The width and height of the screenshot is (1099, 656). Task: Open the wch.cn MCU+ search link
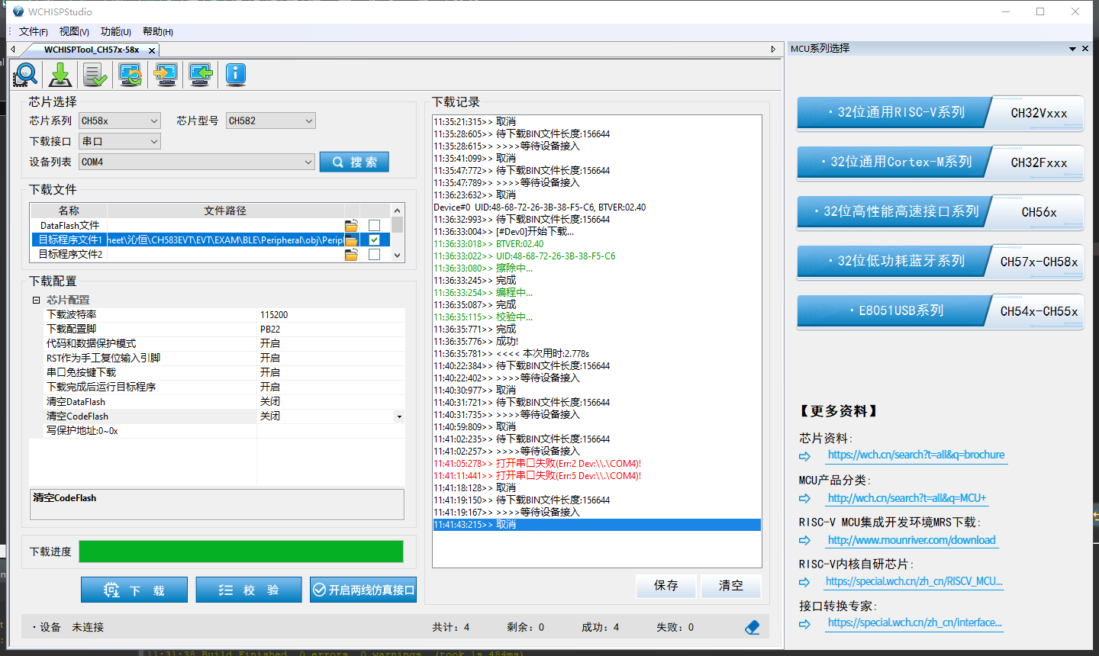(x=907, y=498)
